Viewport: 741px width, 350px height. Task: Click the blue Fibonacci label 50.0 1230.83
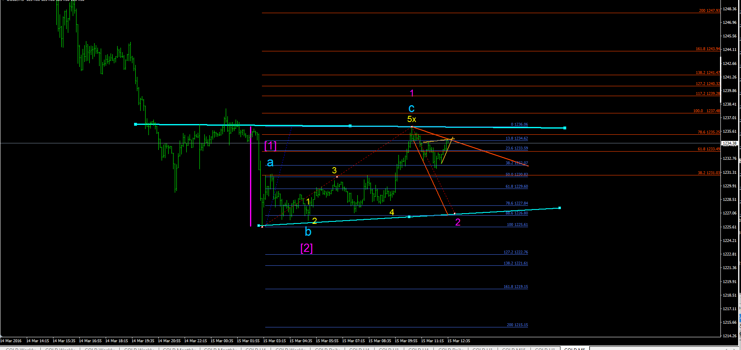(x=516, y=175)
